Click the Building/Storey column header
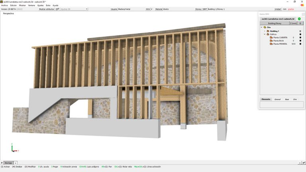This screenshot has width=306, height=172. [275, 23]
